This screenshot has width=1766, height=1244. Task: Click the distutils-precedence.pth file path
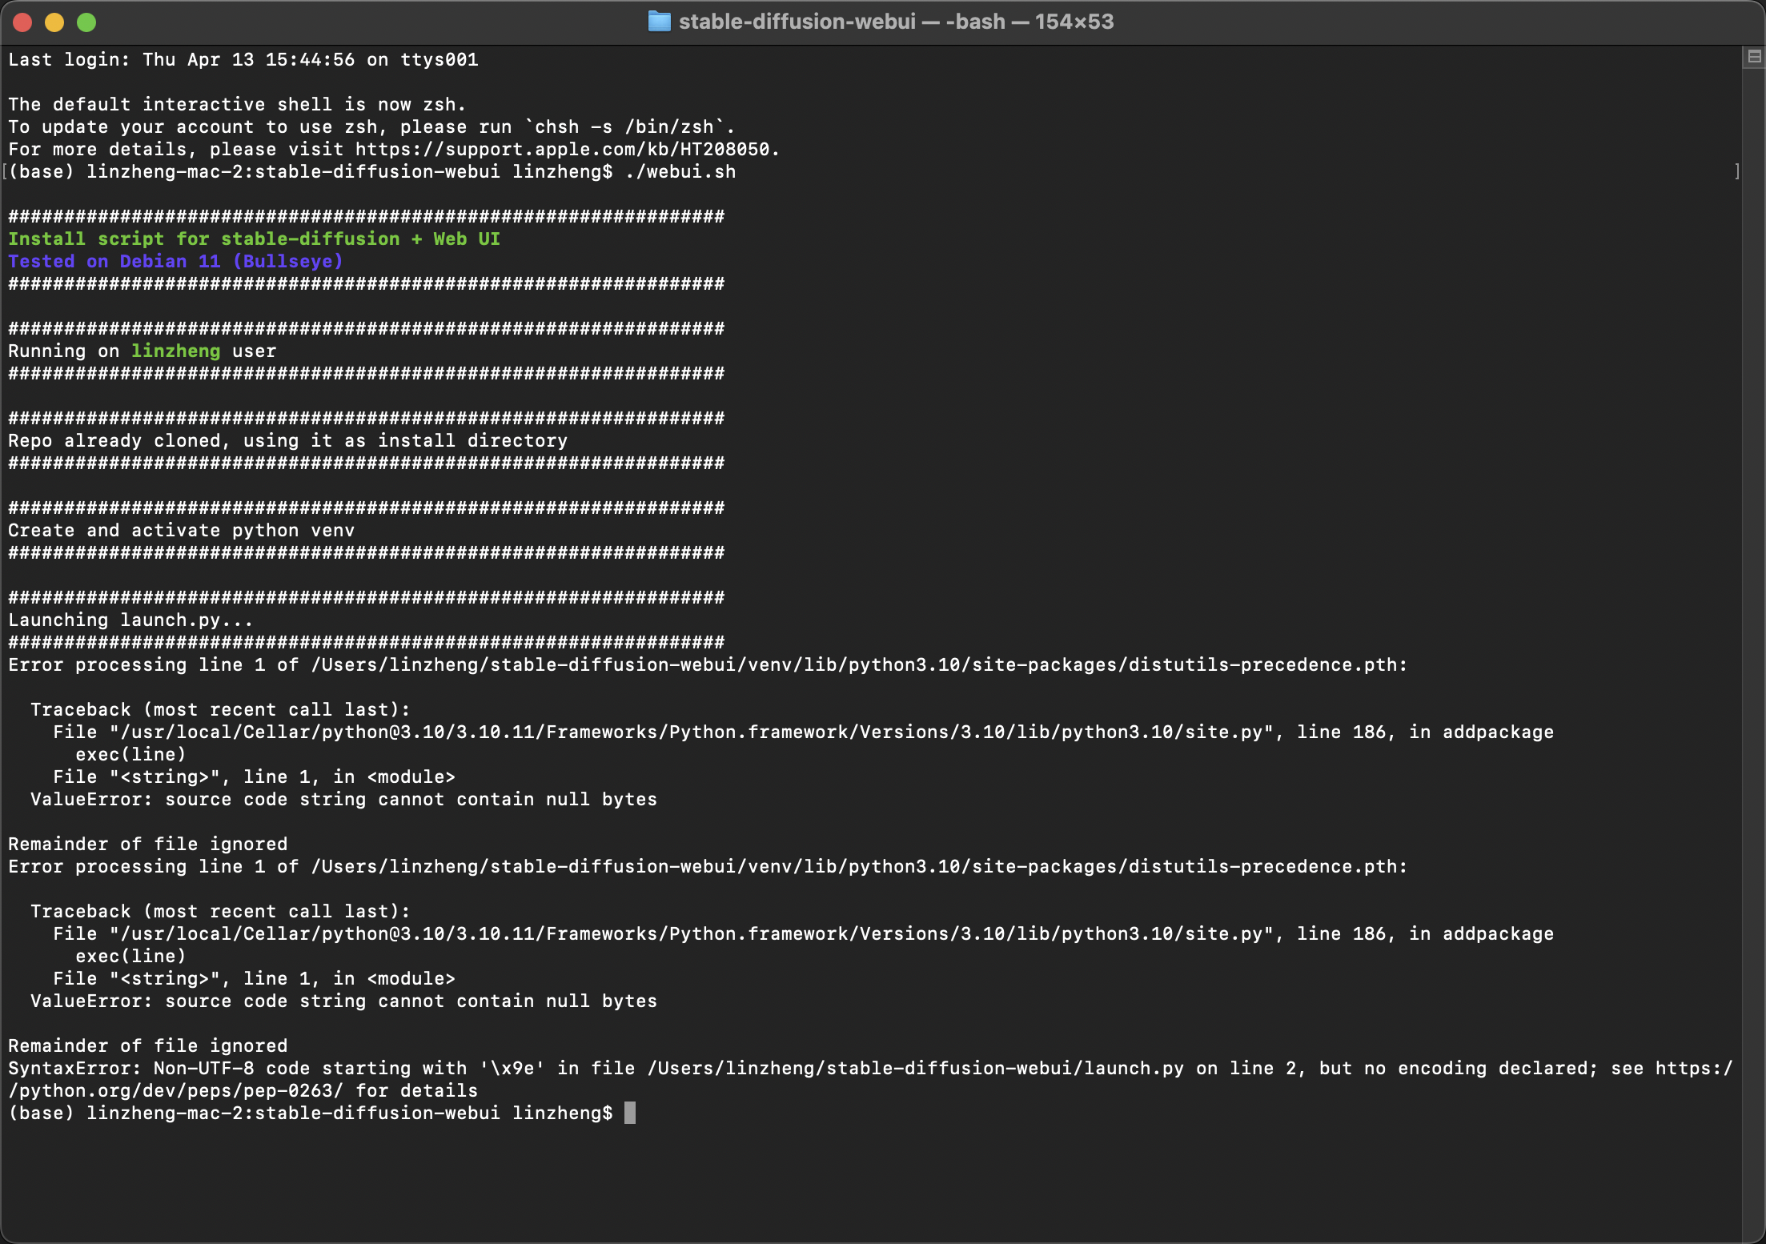pos(857,664)
